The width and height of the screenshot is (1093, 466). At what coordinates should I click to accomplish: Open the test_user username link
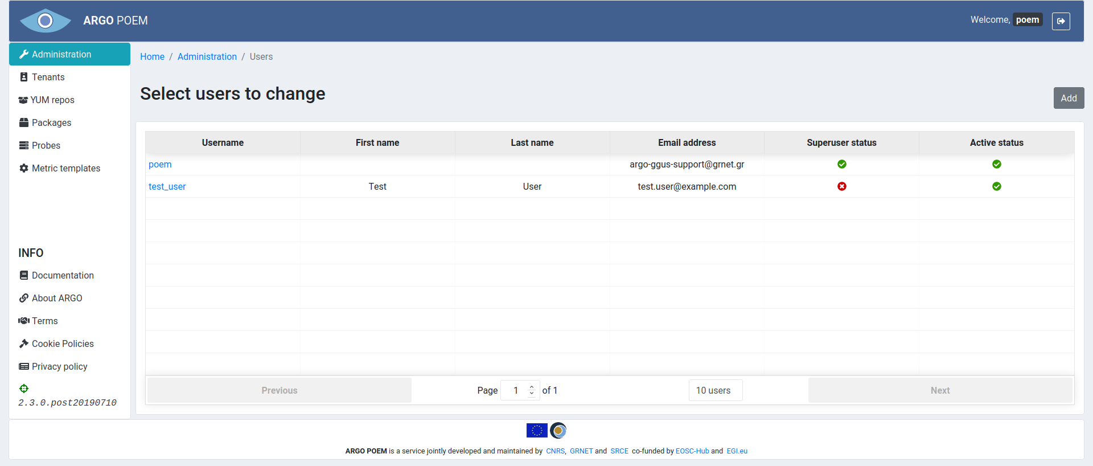167,186
